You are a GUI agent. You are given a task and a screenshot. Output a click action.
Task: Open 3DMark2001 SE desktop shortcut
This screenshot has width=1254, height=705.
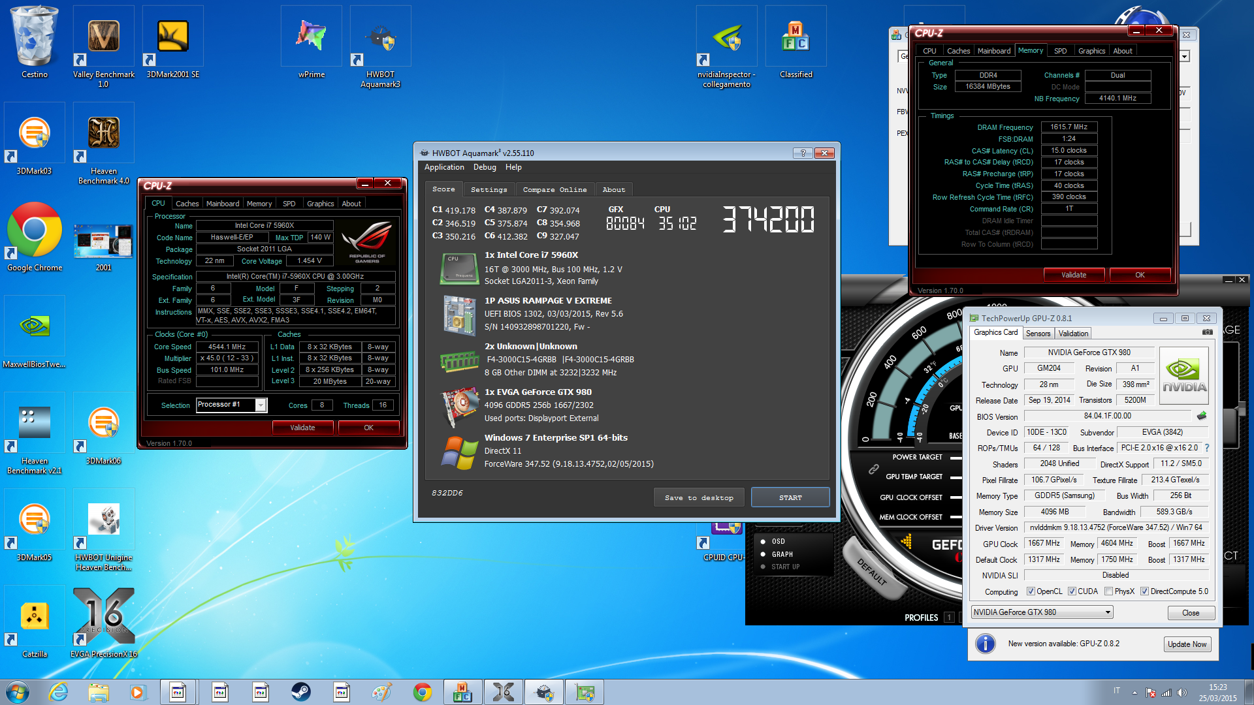coord(173,42)
